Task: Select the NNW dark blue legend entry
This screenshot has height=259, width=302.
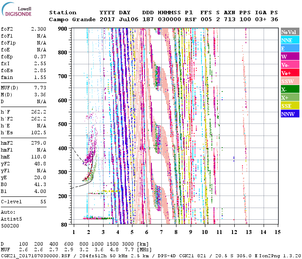Action: pos(289,114)
